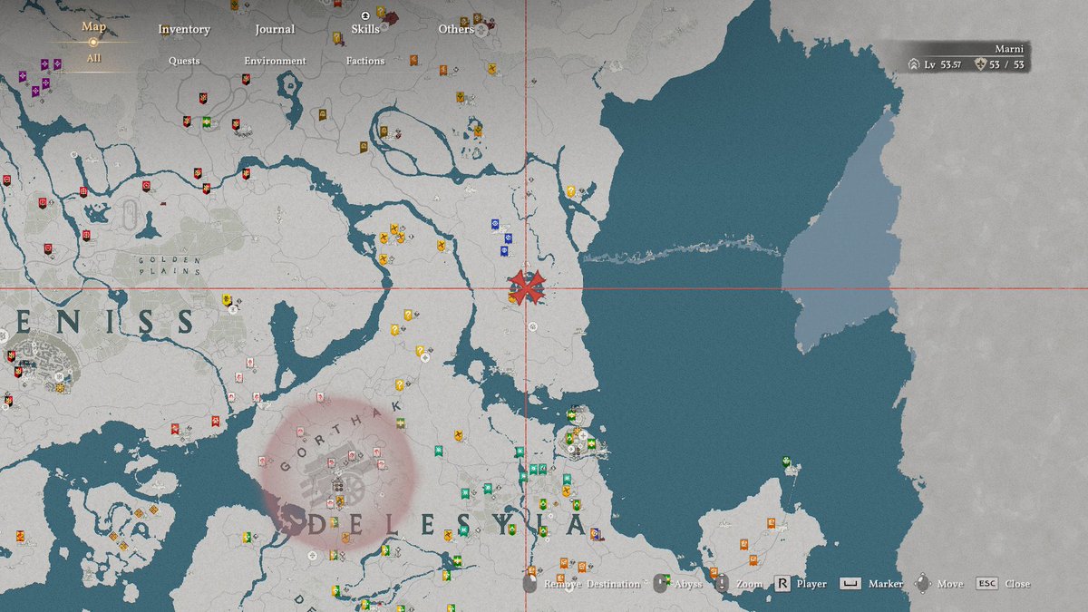Screen dimensions: 1088x612
Task: Click the yellow shield icon at Gorthak's center
Action: click(x=339, y=499)
